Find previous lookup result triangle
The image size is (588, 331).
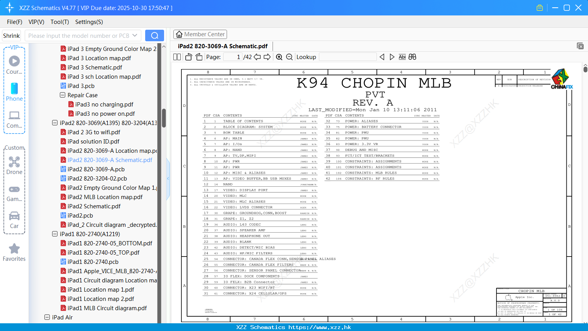pos(382,57)
